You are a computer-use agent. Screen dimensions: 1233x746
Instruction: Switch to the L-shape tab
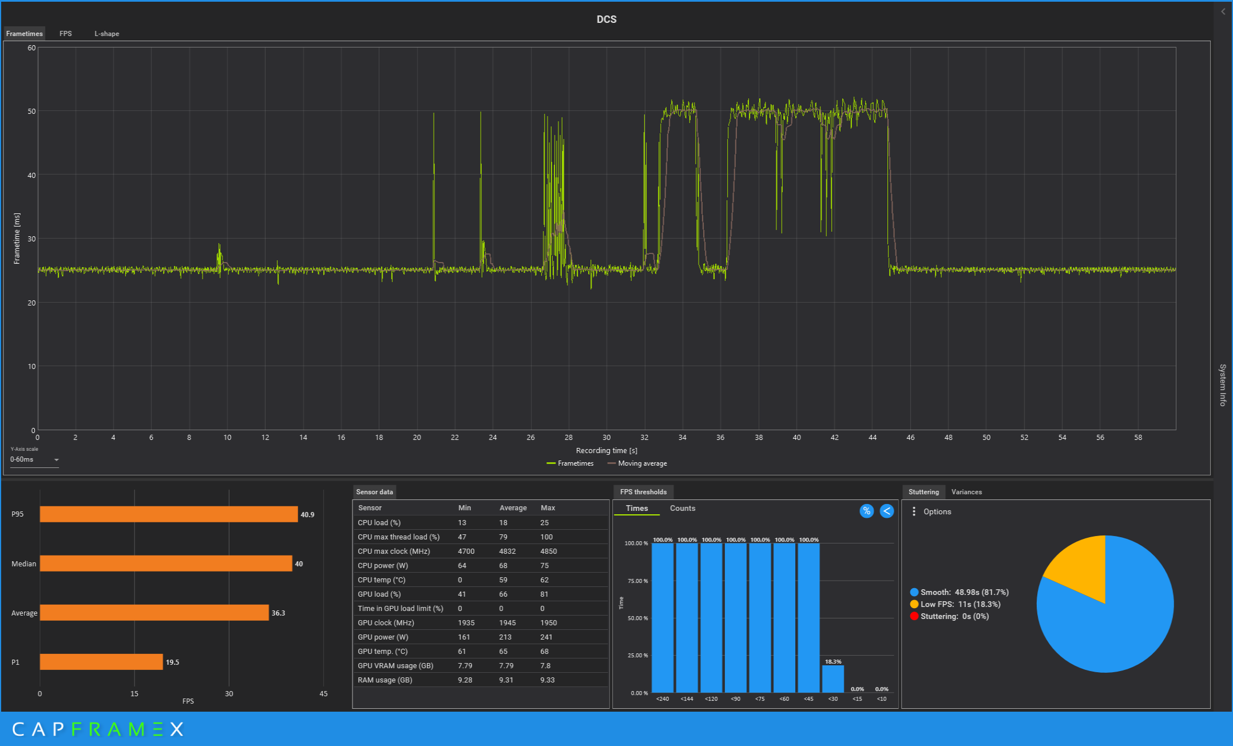coord(107,34)
